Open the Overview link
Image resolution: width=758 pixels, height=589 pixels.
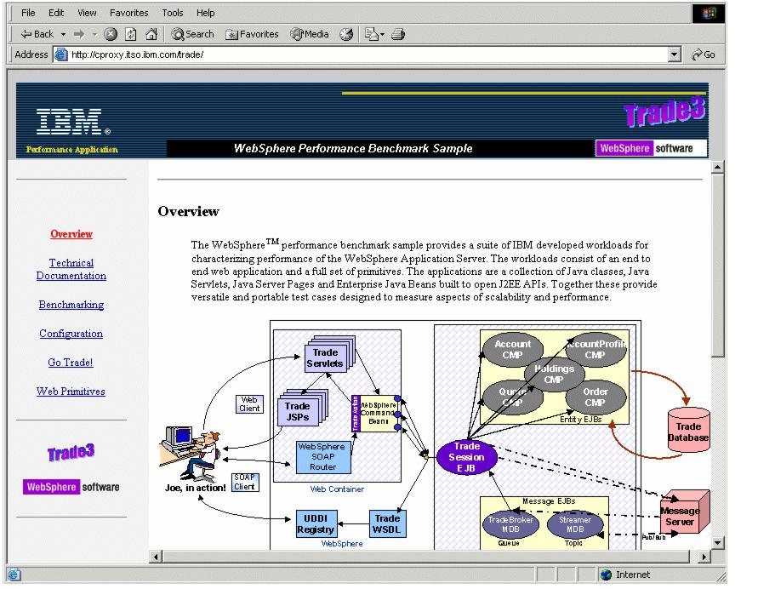point(71,234)
